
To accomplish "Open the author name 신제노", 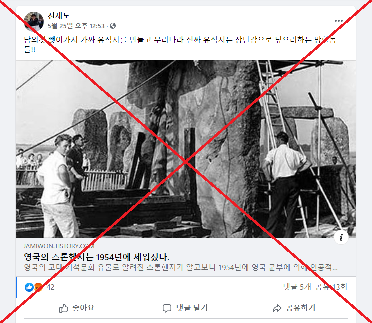I will 59,16.
